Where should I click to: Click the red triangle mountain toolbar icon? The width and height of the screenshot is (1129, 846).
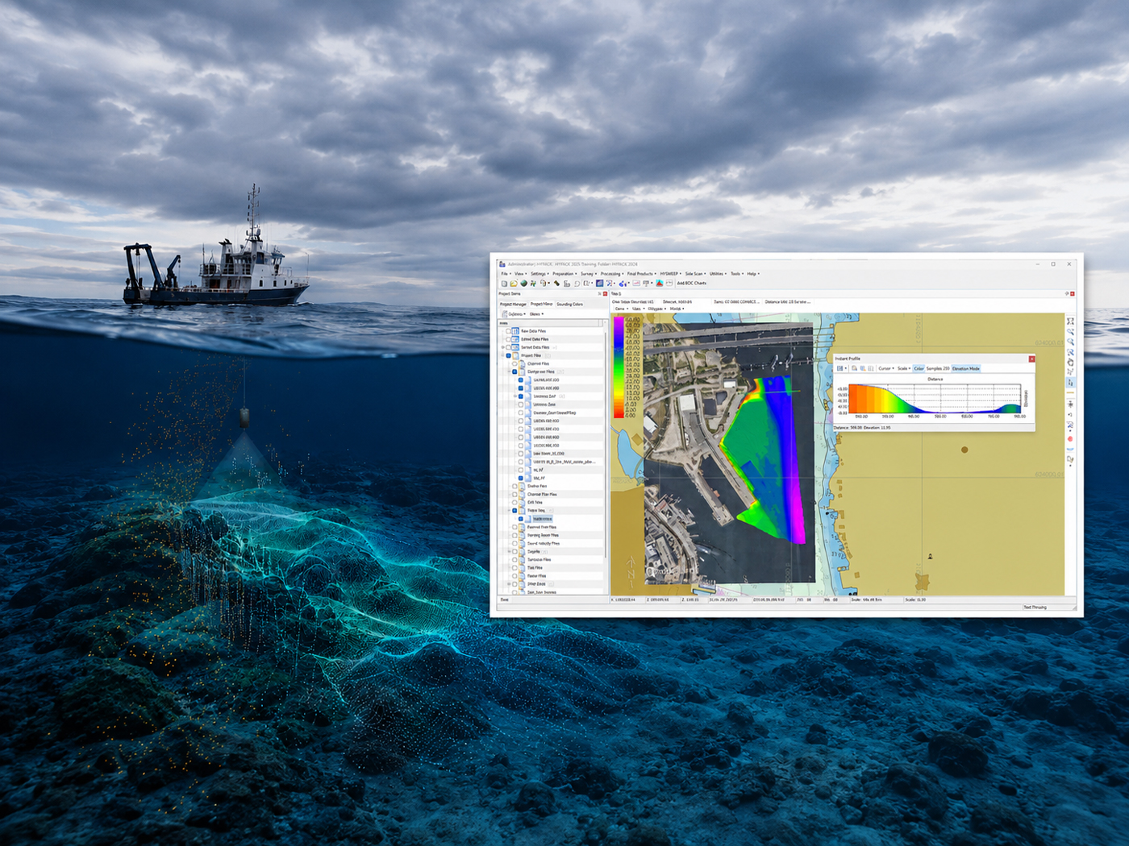click(659, 284)
